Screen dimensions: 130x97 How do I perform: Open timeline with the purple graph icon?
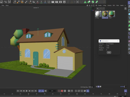pos(125,91)
